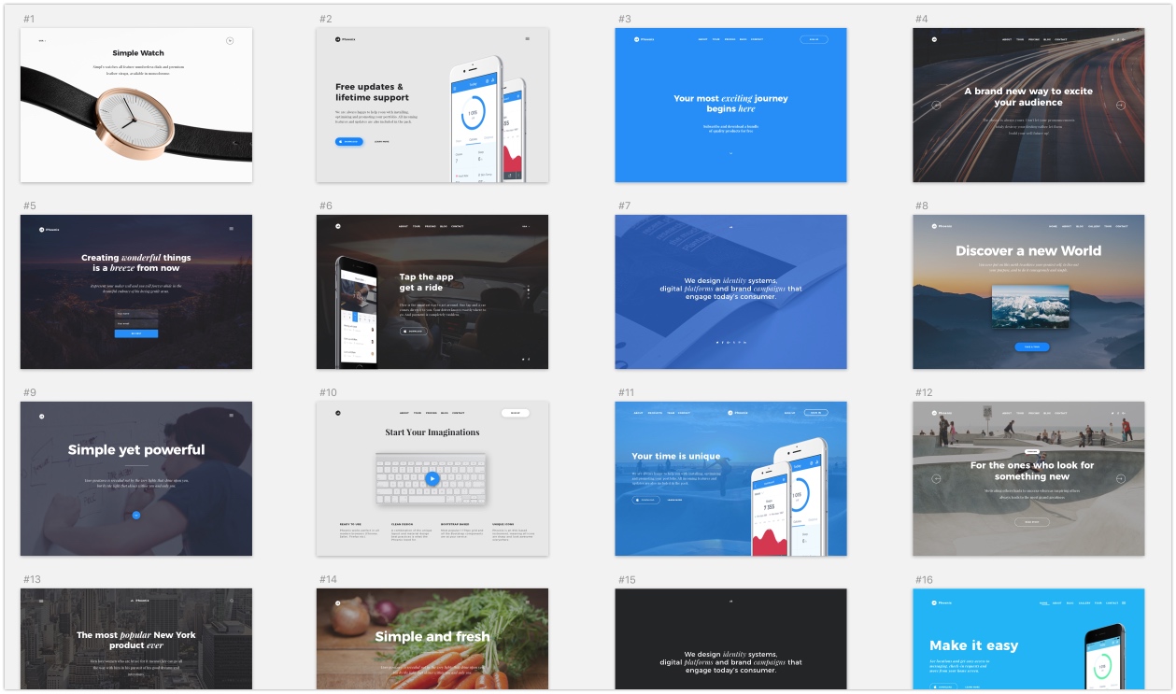Click the Phoenix logo in template #5
Image resolution: width=1176 pixels, height=694 pixels.
pyautogui.click(x=49, y=228)
